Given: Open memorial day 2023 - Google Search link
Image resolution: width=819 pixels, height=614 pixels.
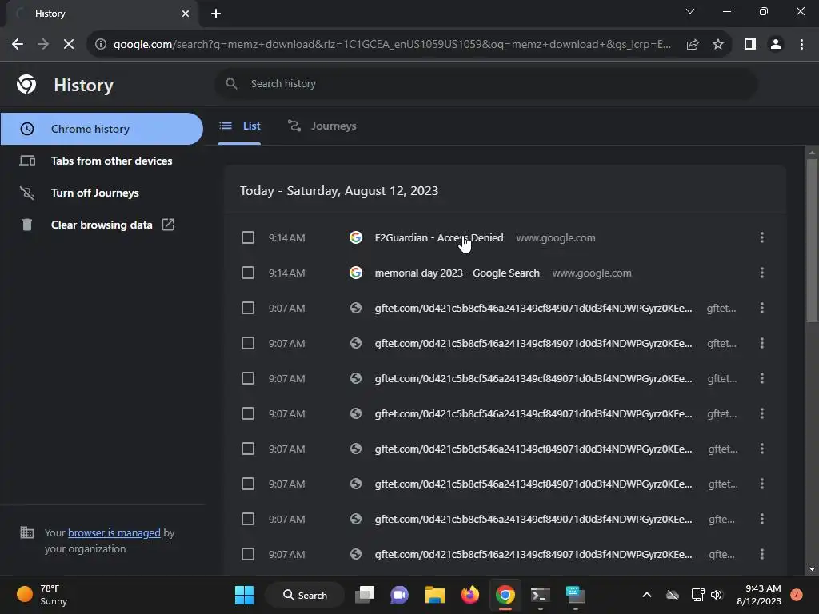Looking at the screenshot, I should pyautogui.click(x=457, y=273).
